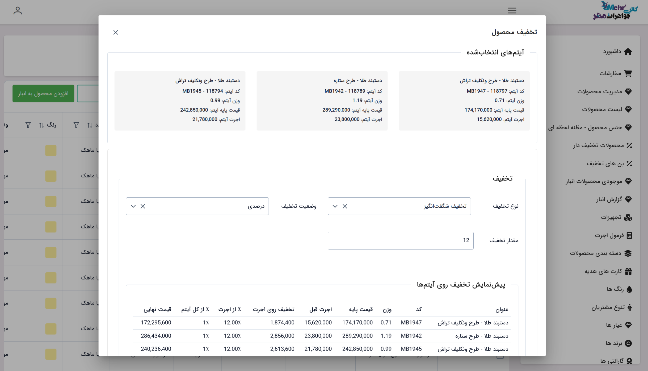
Task: Click the موجودی محصولات انبار diamond icon
Action: click(x=628, y=181)
